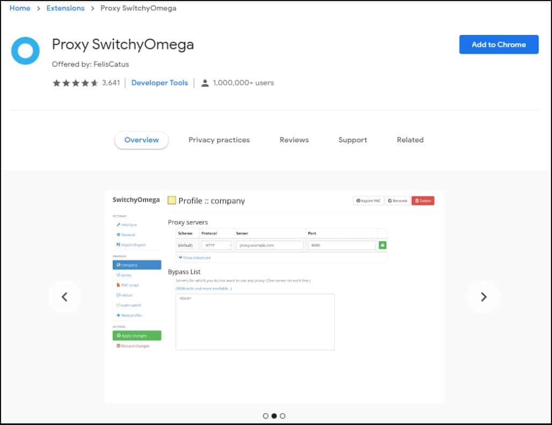This screenshot has width=552, height=425.
Task: Select the middle carousel dot
Action: 274,415
